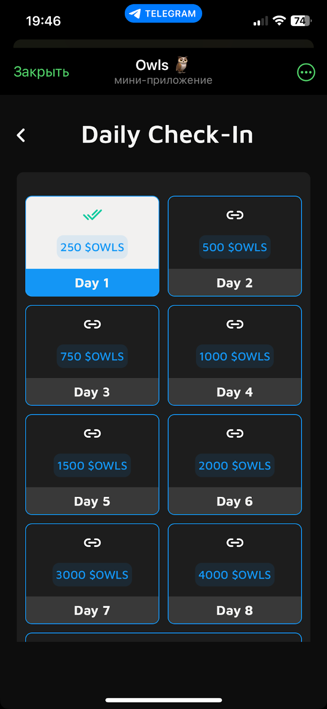This screenshot has width=327, height=709.
Task: Tap the Owls mini-app title
Action: click(x=152, y=66)
